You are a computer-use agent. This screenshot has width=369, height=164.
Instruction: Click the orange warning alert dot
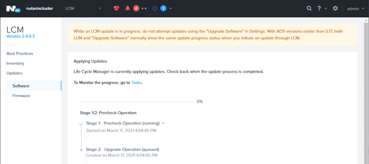coord(142,9)
